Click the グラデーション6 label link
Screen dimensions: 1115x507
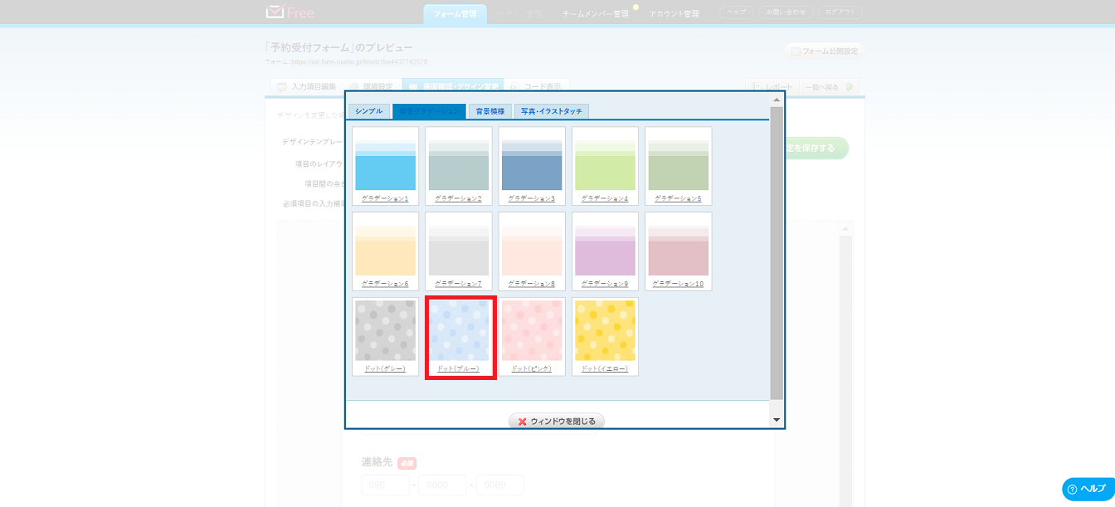tap(385, 284)
